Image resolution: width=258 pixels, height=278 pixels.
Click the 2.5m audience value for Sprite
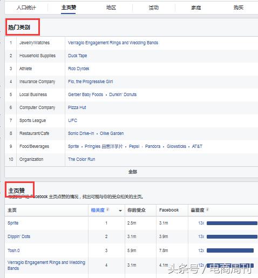132,223
